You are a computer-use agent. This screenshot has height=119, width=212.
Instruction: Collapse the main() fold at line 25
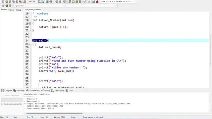30,44
